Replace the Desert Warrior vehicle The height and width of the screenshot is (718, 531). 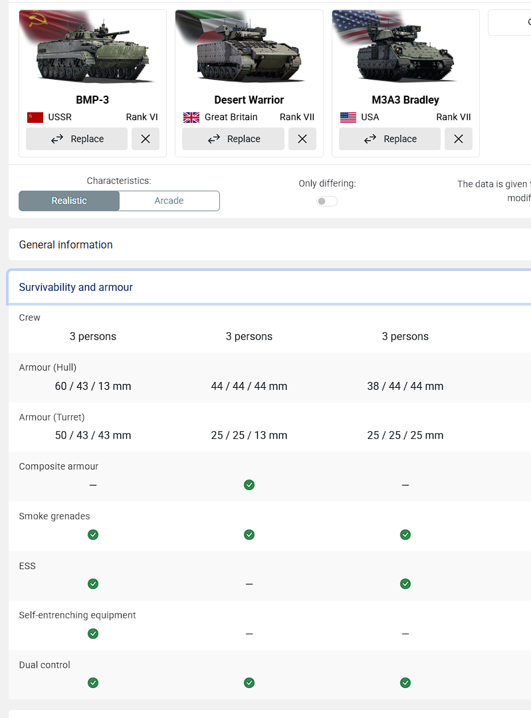pyautogui.click(x=233, y=139)
